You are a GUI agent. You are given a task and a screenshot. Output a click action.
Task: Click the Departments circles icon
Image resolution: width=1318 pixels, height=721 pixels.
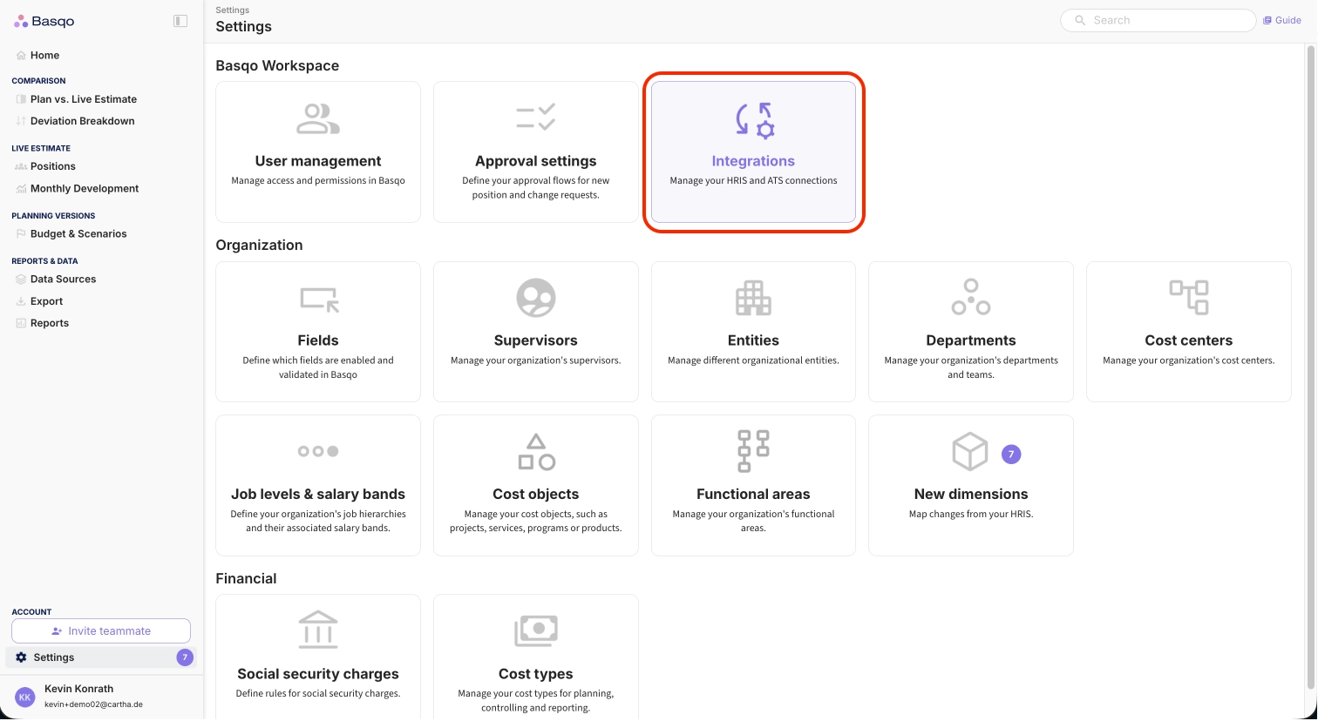tap(971, 297)
